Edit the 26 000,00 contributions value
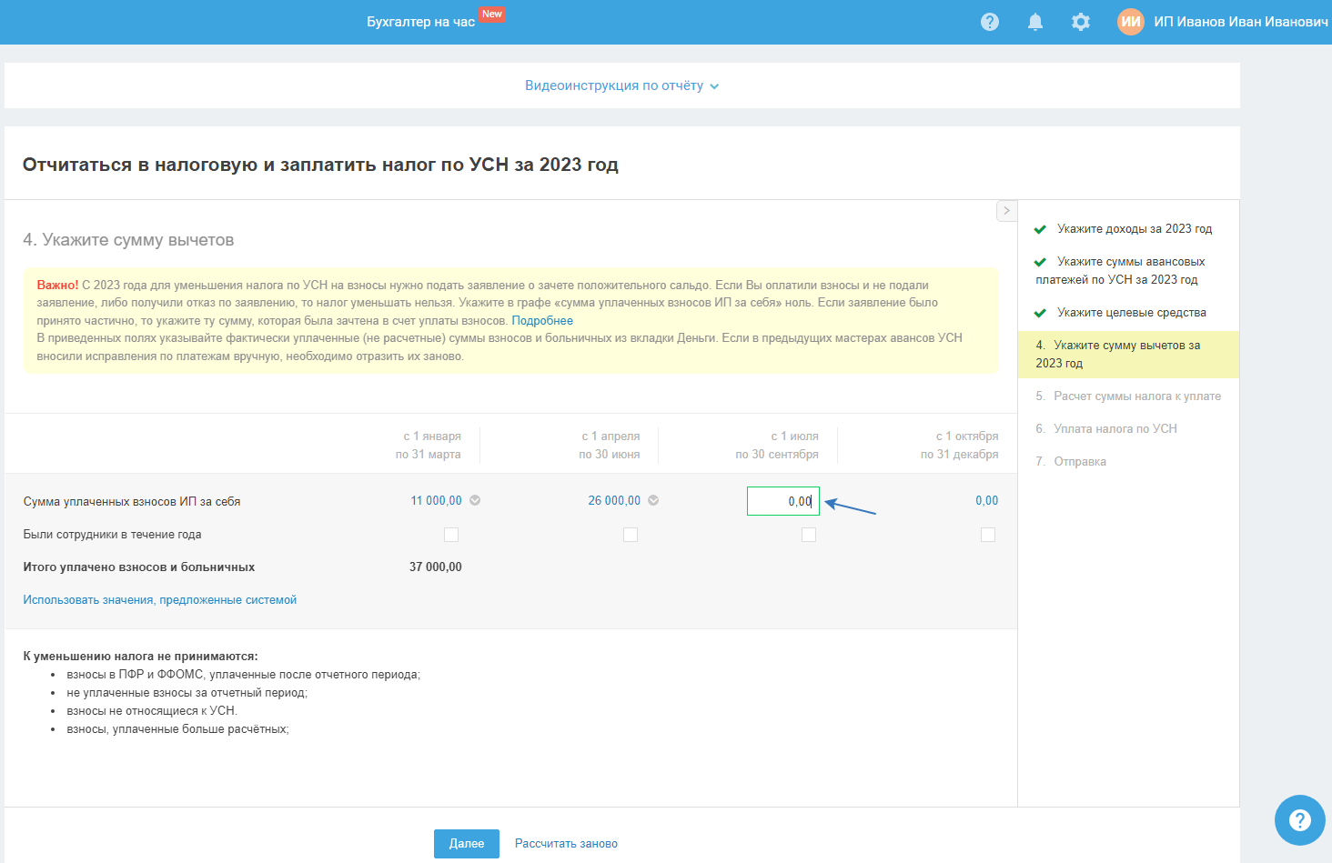Viewport: 1332px width, 863px height. (x=614, y=501)
